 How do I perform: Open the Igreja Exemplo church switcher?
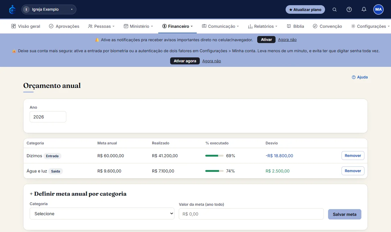point(49,9)
